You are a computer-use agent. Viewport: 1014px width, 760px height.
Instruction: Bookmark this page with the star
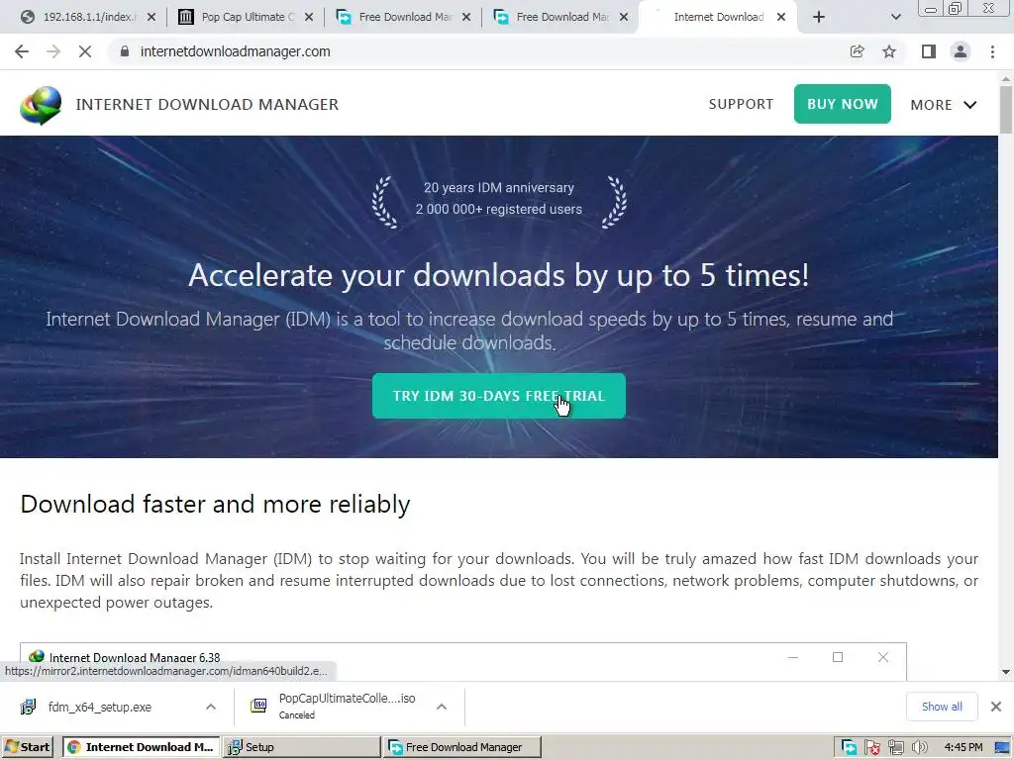coord(889,51)
